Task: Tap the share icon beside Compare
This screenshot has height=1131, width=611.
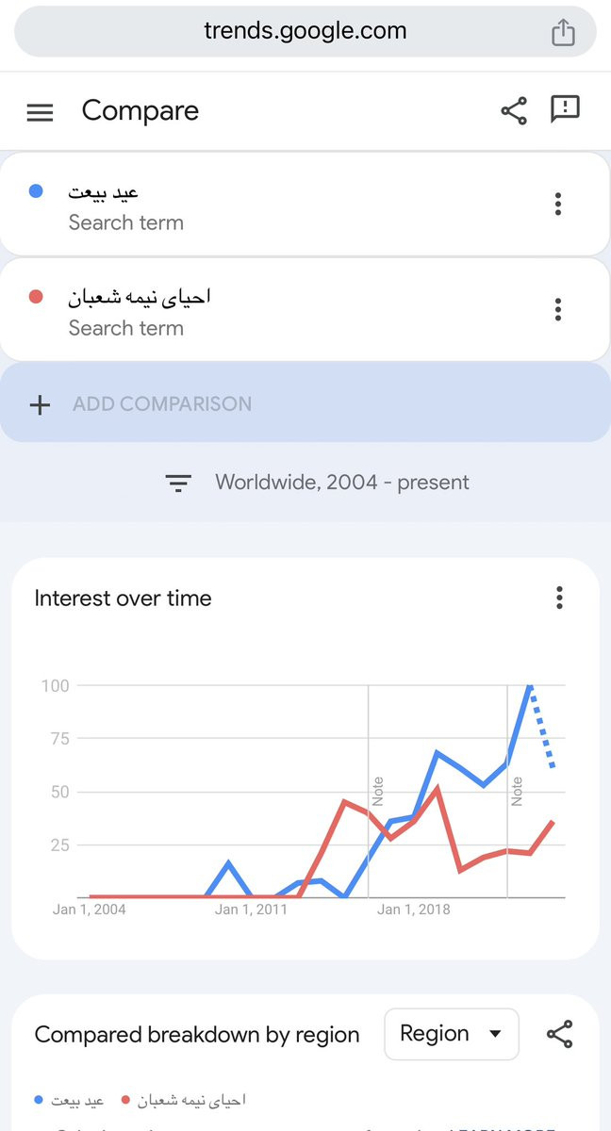Action: pos(514,111)
